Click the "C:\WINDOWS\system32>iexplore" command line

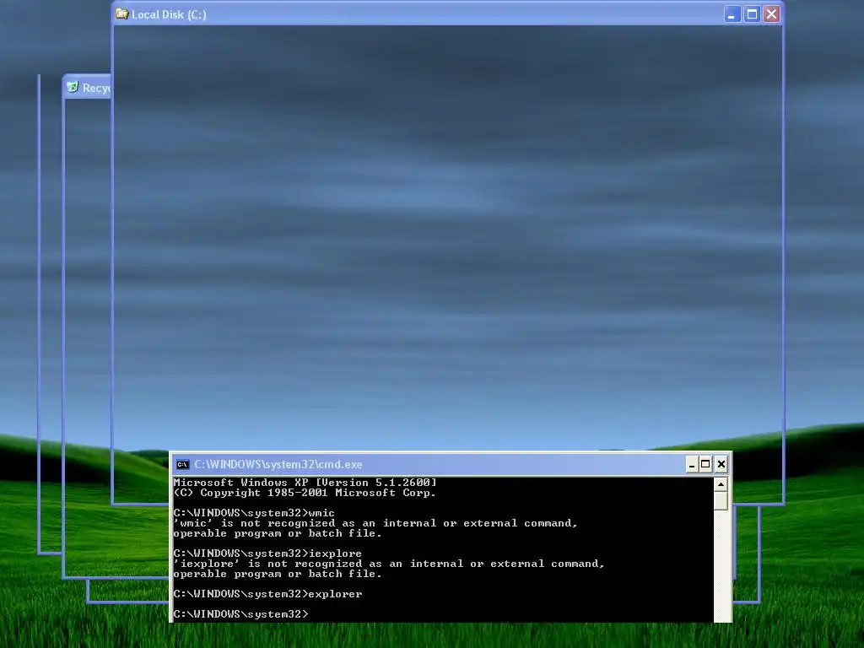(267, 553)
